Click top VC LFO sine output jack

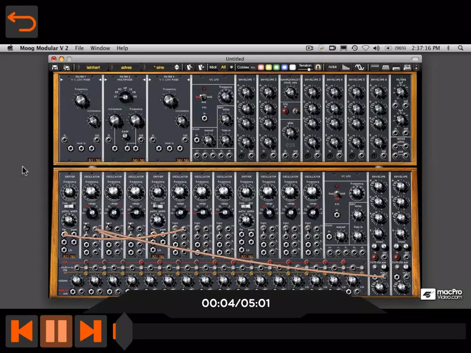coord(197,155)
